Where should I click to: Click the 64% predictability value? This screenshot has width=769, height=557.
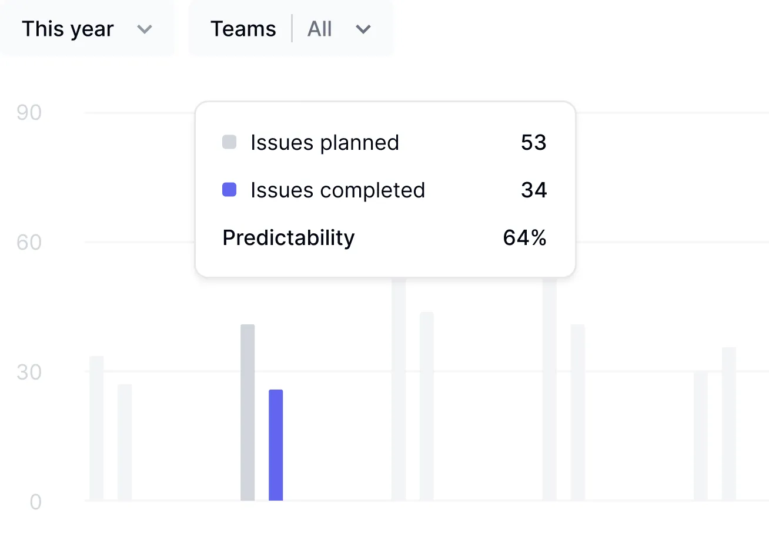[x=524, y=238]
